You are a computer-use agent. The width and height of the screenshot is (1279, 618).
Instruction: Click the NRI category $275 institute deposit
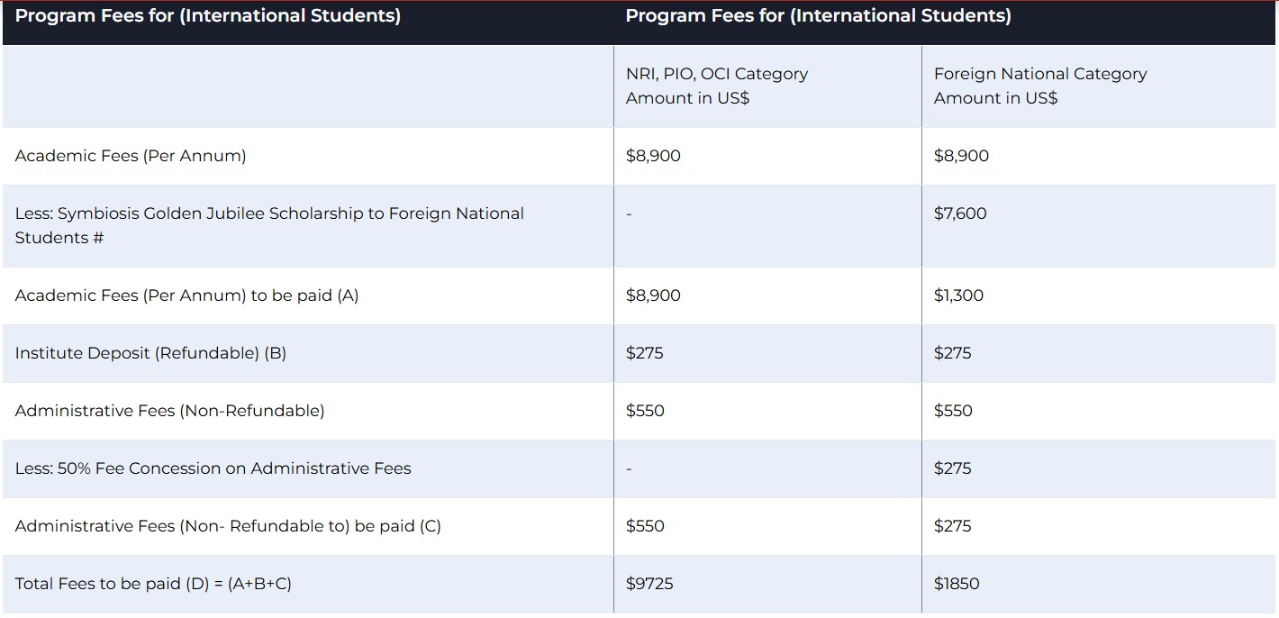645,353
